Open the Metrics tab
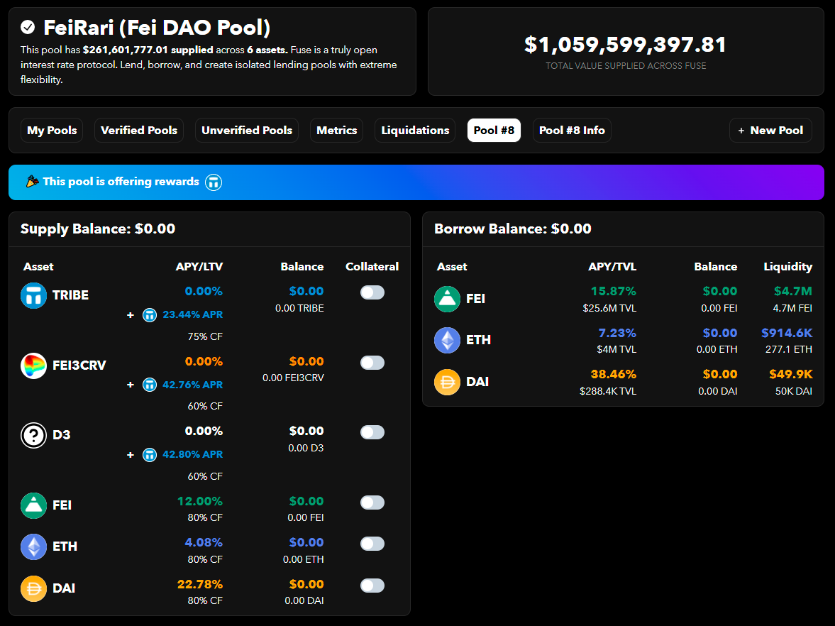 pyautogui.click(x=336, y=131)
